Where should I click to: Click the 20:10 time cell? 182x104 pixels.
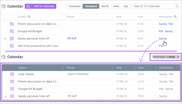tap(140, 46)
